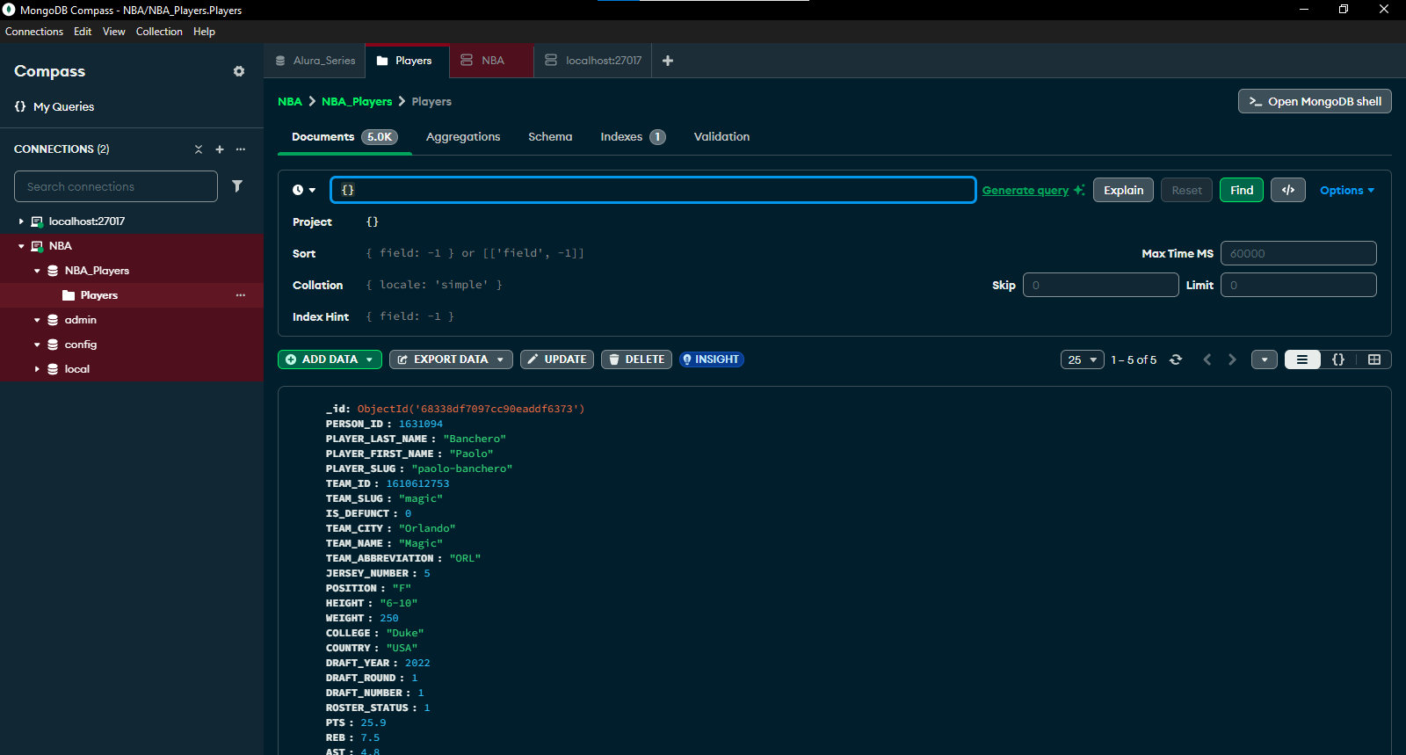Open query history clock icon

coord(298,190)
